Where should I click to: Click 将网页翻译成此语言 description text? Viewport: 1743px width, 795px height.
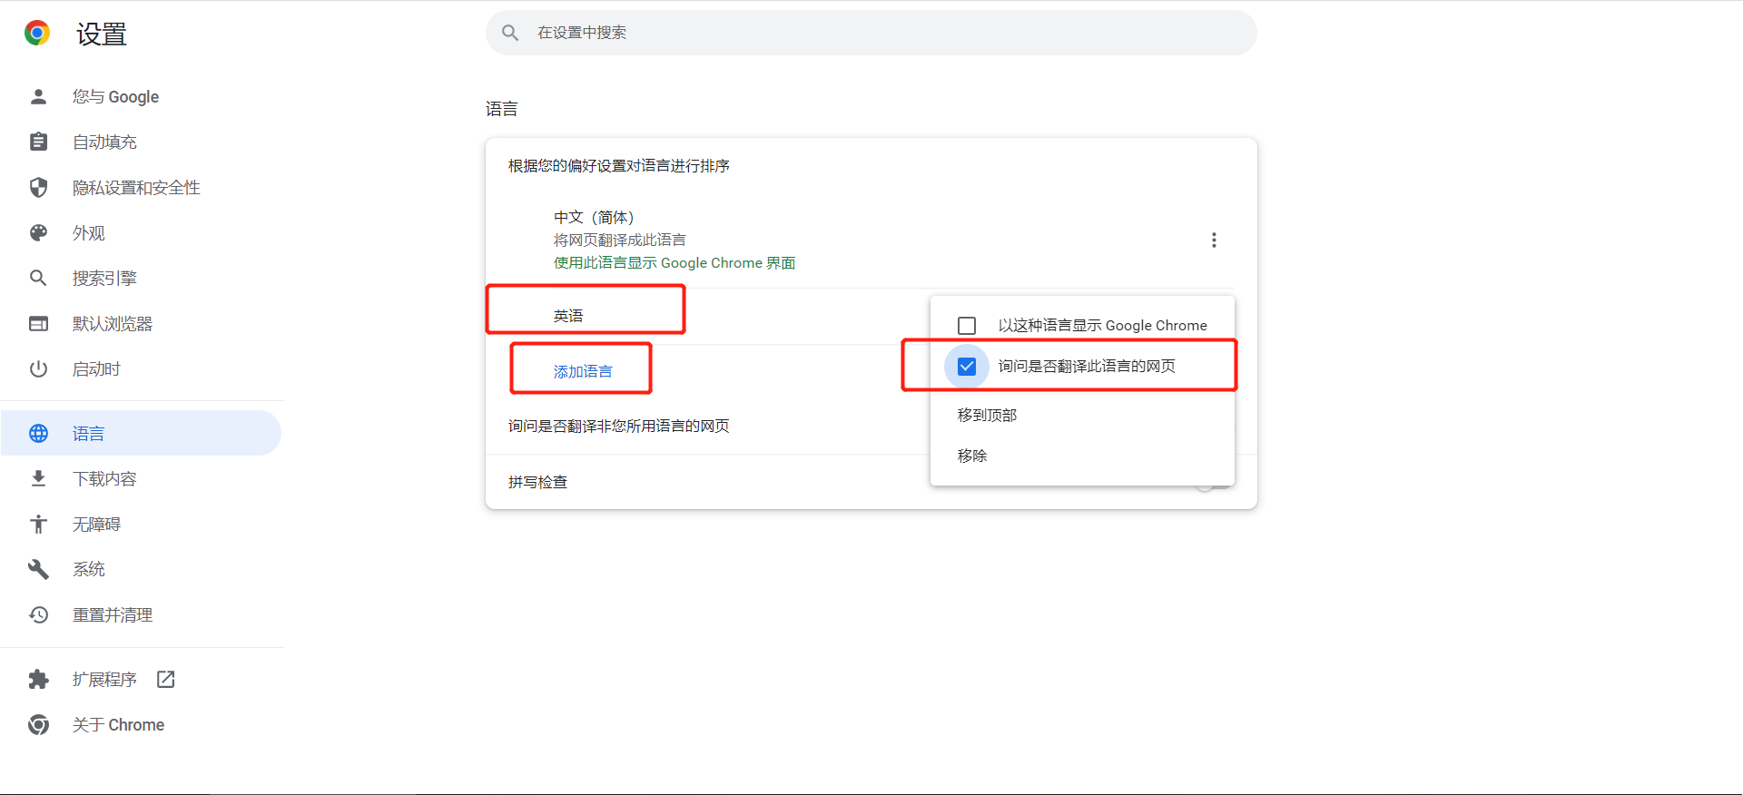[620, 240]
